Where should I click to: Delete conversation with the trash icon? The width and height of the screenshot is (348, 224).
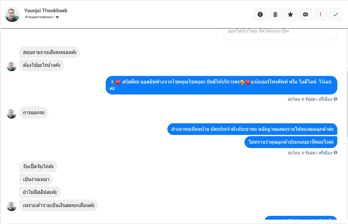[275, 15]
